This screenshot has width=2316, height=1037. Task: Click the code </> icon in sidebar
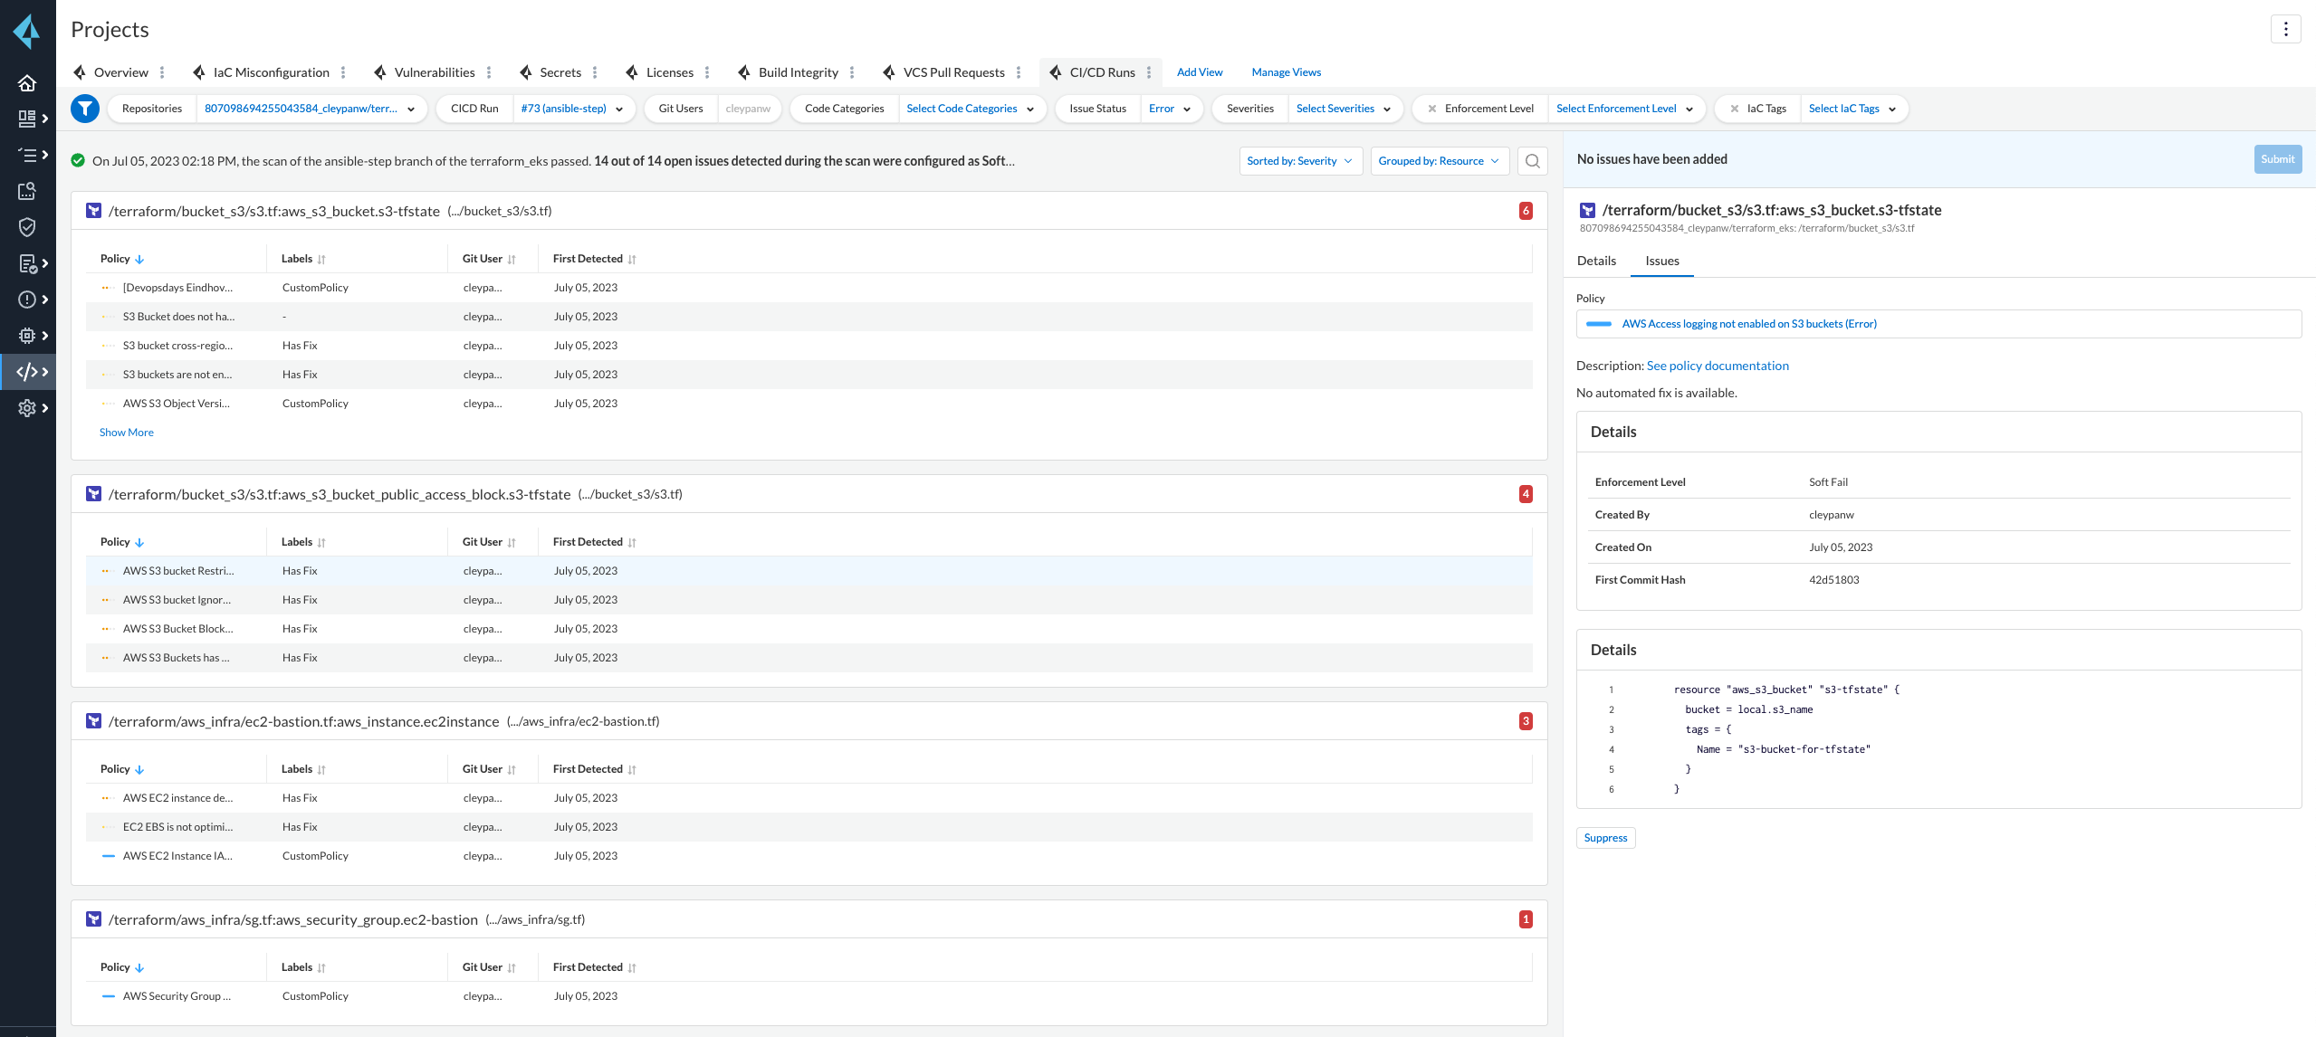click(x=27, y=372)
